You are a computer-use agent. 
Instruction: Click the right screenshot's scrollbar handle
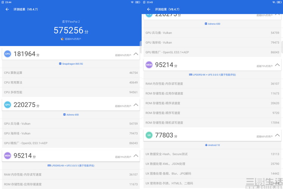click(x=282, y=47)
